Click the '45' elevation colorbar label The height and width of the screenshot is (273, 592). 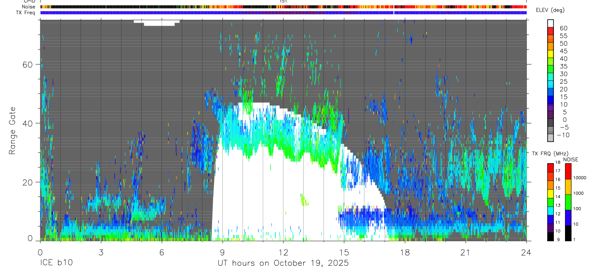coord(564,51)
